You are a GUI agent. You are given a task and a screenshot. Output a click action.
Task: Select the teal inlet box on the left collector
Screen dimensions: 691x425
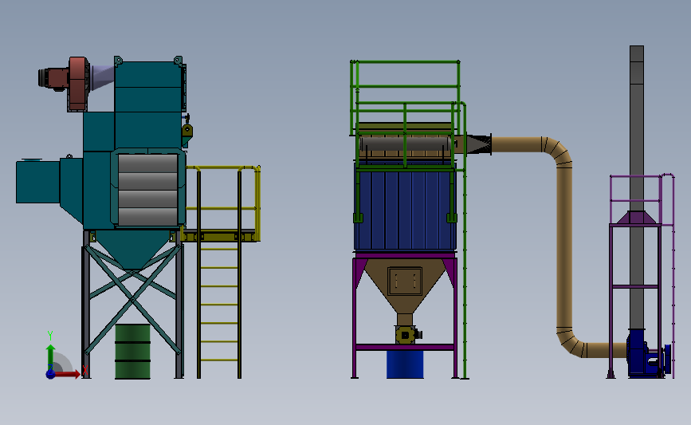click(x=38, y=182)
